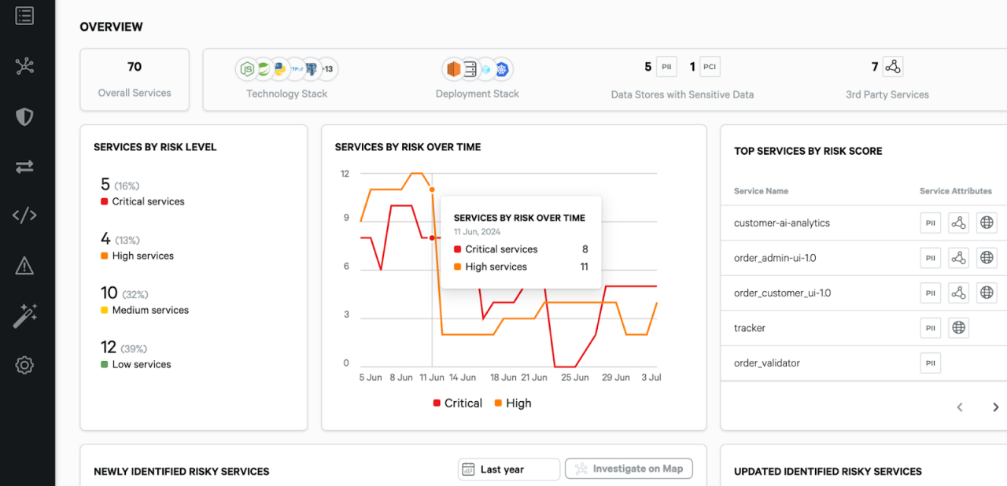Viewport: 1007px width, 486px height.
Task: Toggle Critical series in chart legend
Action: click(458, 403)
